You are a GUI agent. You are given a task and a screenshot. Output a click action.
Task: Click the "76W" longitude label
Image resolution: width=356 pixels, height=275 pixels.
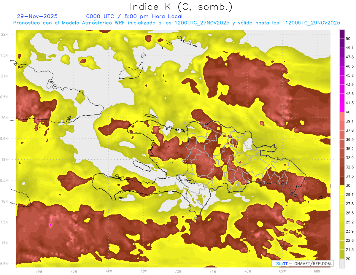[39, 271]
